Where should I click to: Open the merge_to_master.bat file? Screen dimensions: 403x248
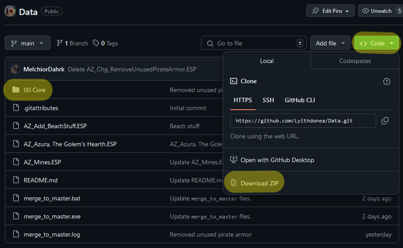(x=52, y=198)
